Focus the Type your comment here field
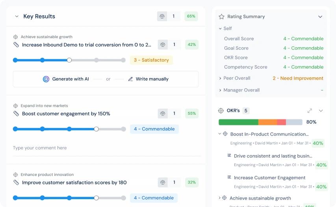Image resolution: width=336 pixels, height=207 pixels. click(x=107, y=148)
